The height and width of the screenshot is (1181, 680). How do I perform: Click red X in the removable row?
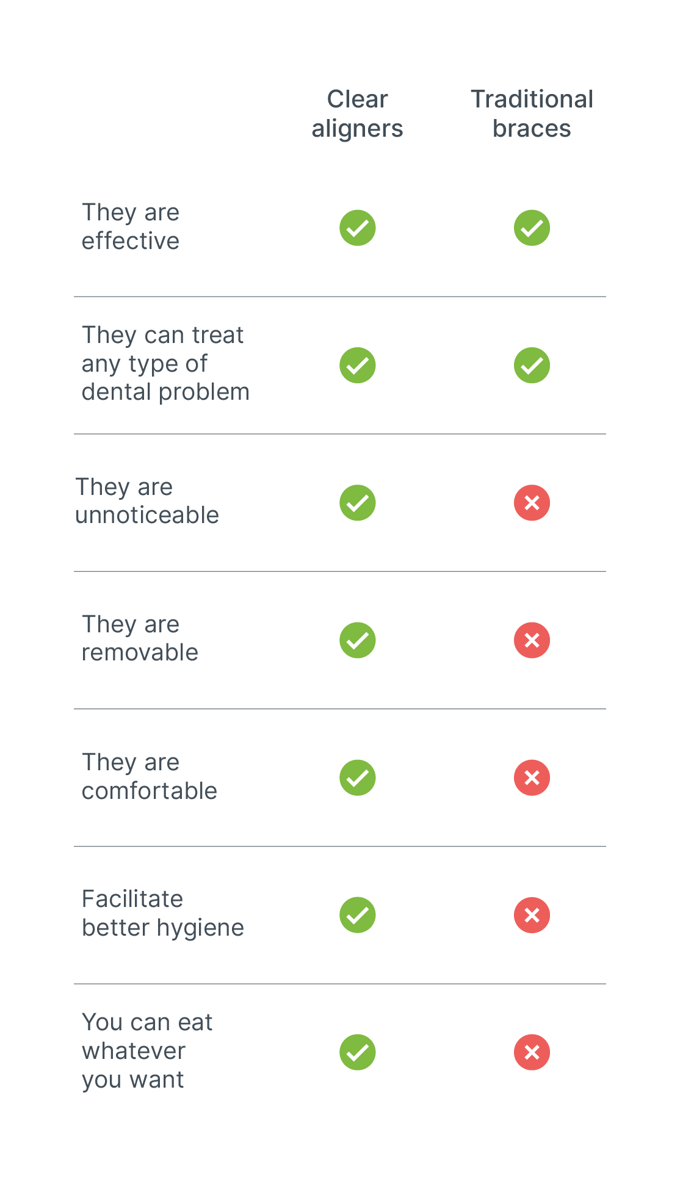[532, 640]
